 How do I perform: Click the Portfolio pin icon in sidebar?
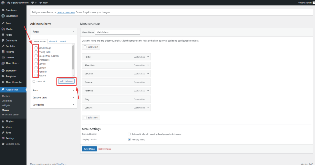click(x=3, y=46)
